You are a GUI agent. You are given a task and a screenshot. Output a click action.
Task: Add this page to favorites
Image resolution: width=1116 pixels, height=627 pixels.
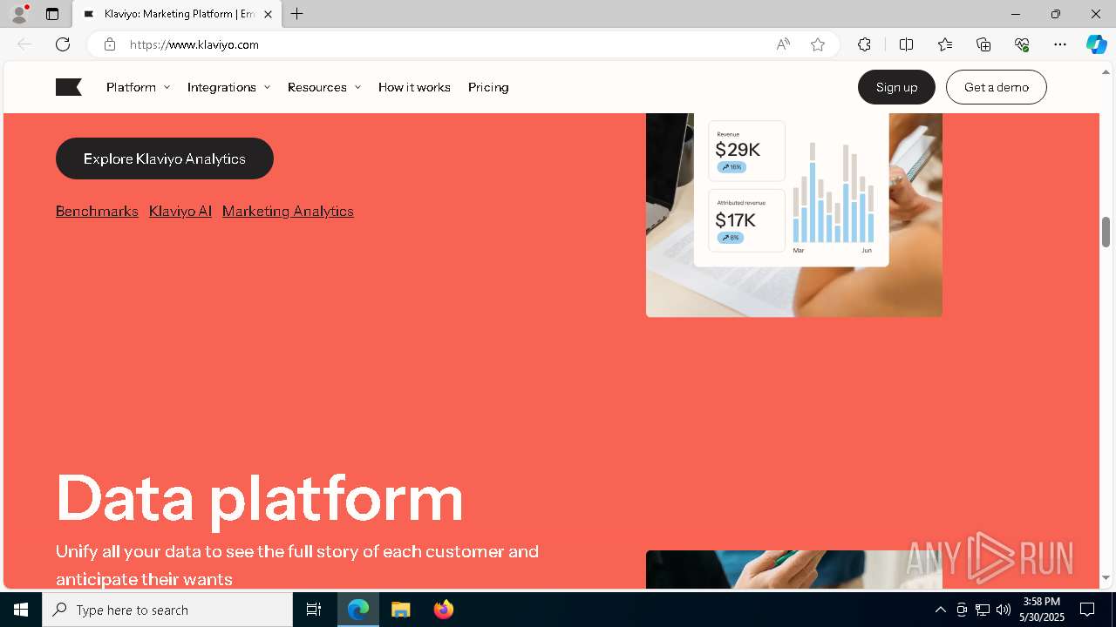[818, 44]
